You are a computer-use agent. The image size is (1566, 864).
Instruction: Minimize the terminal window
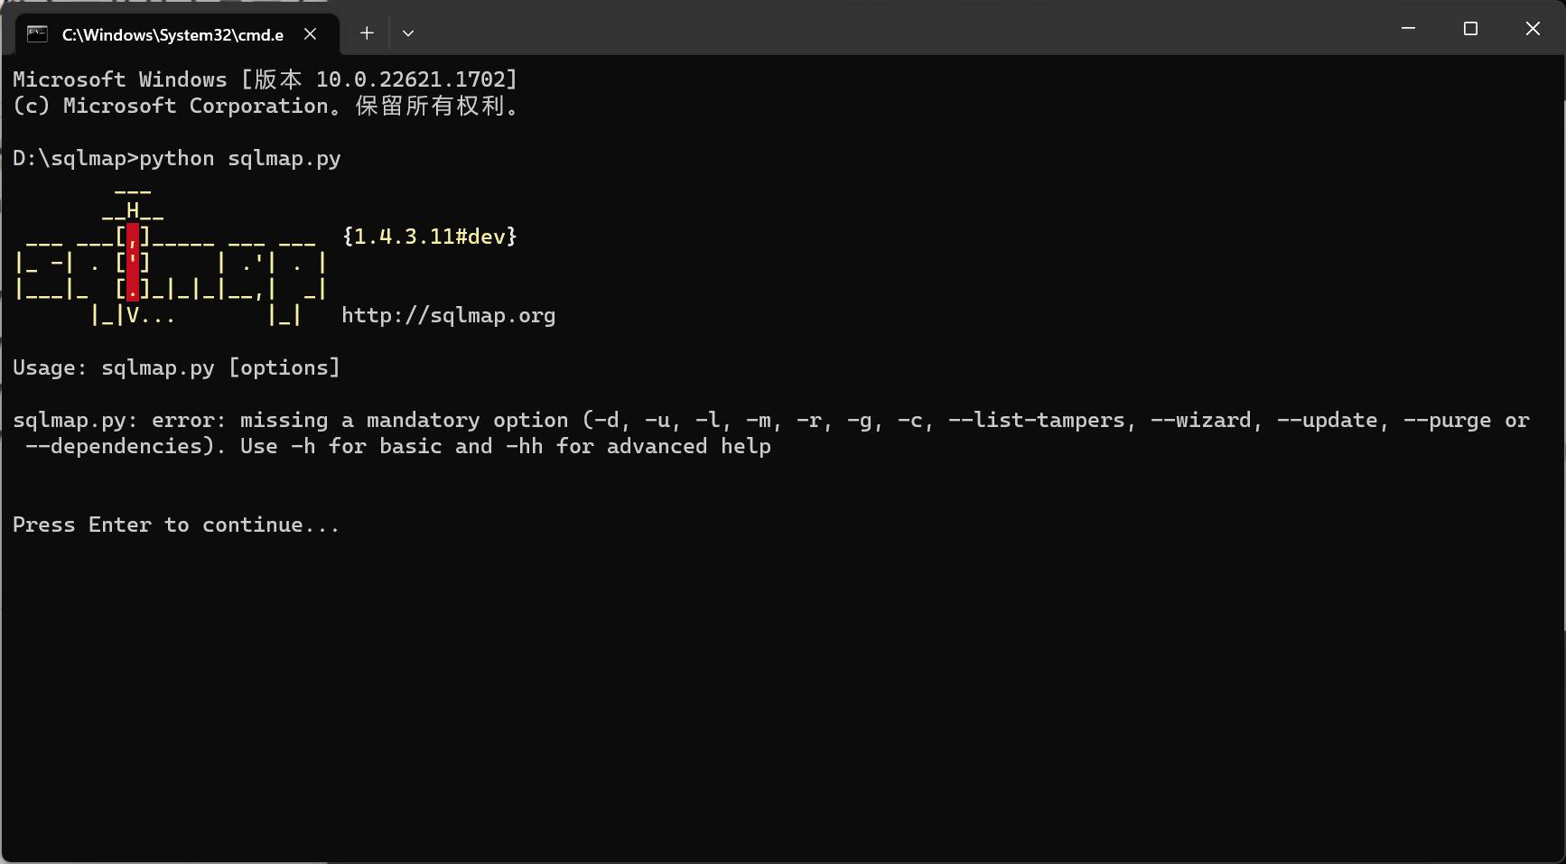click(x=1408, y=29)
